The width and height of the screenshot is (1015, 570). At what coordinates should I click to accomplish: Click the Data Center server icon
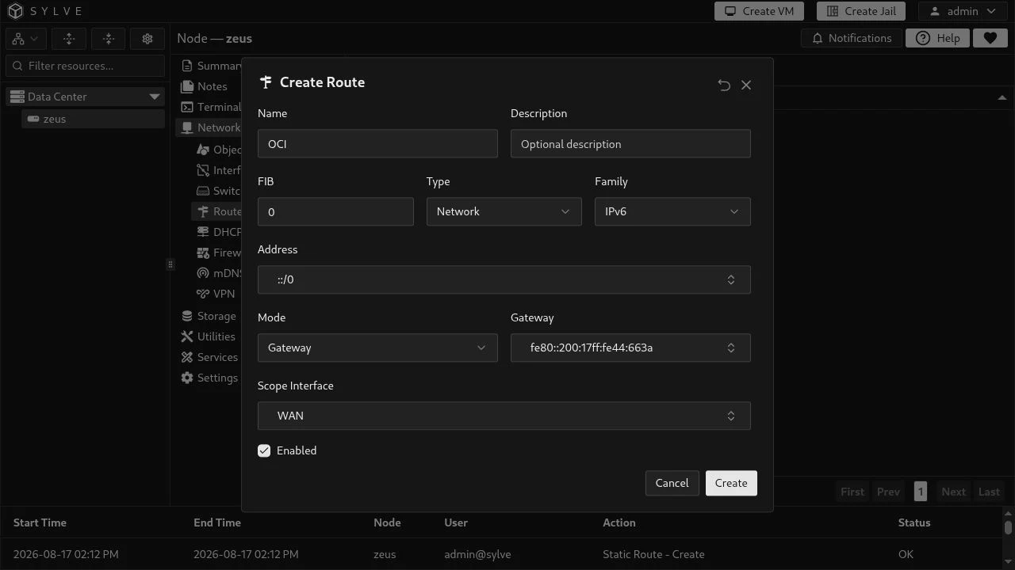pos(17,97)
